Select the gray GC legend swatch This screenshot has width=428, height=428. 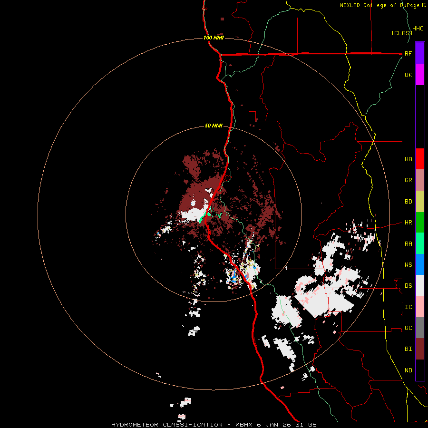click(x=420, y=328)
